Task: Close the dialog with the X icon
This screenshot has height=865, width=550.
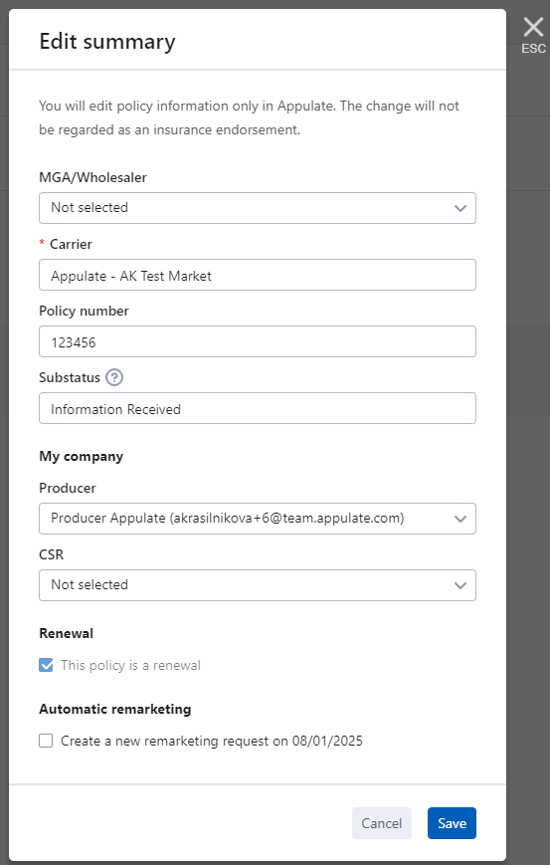Action: point(533,27)
